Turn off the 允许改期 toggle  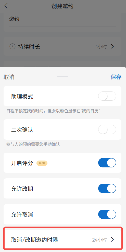click(107, 188)
